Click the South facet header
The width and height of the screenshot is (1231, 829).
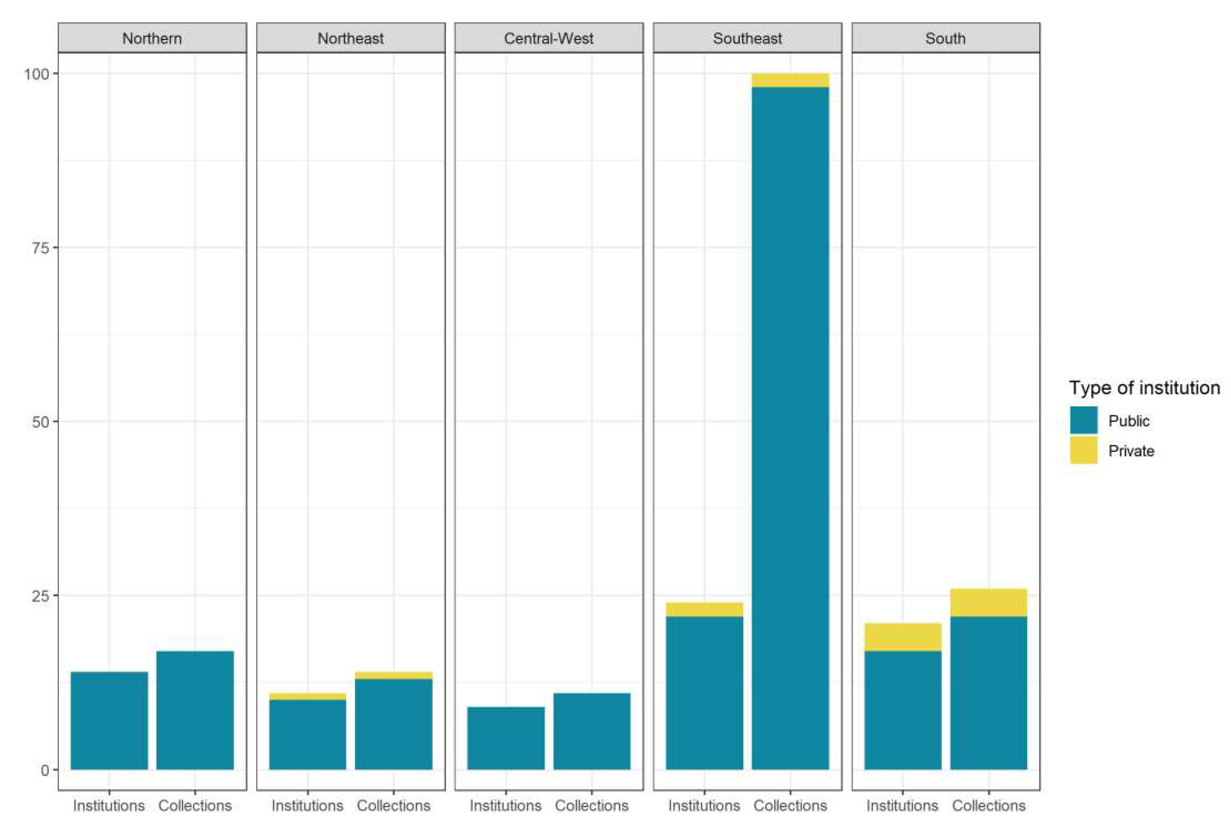tap(945, 38)
